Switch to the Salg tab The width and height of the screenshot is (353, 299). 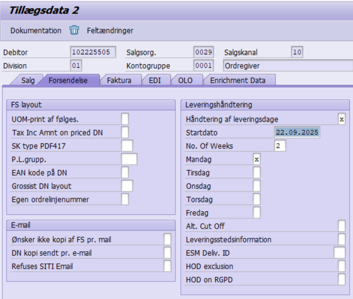[x=28, y=80]
